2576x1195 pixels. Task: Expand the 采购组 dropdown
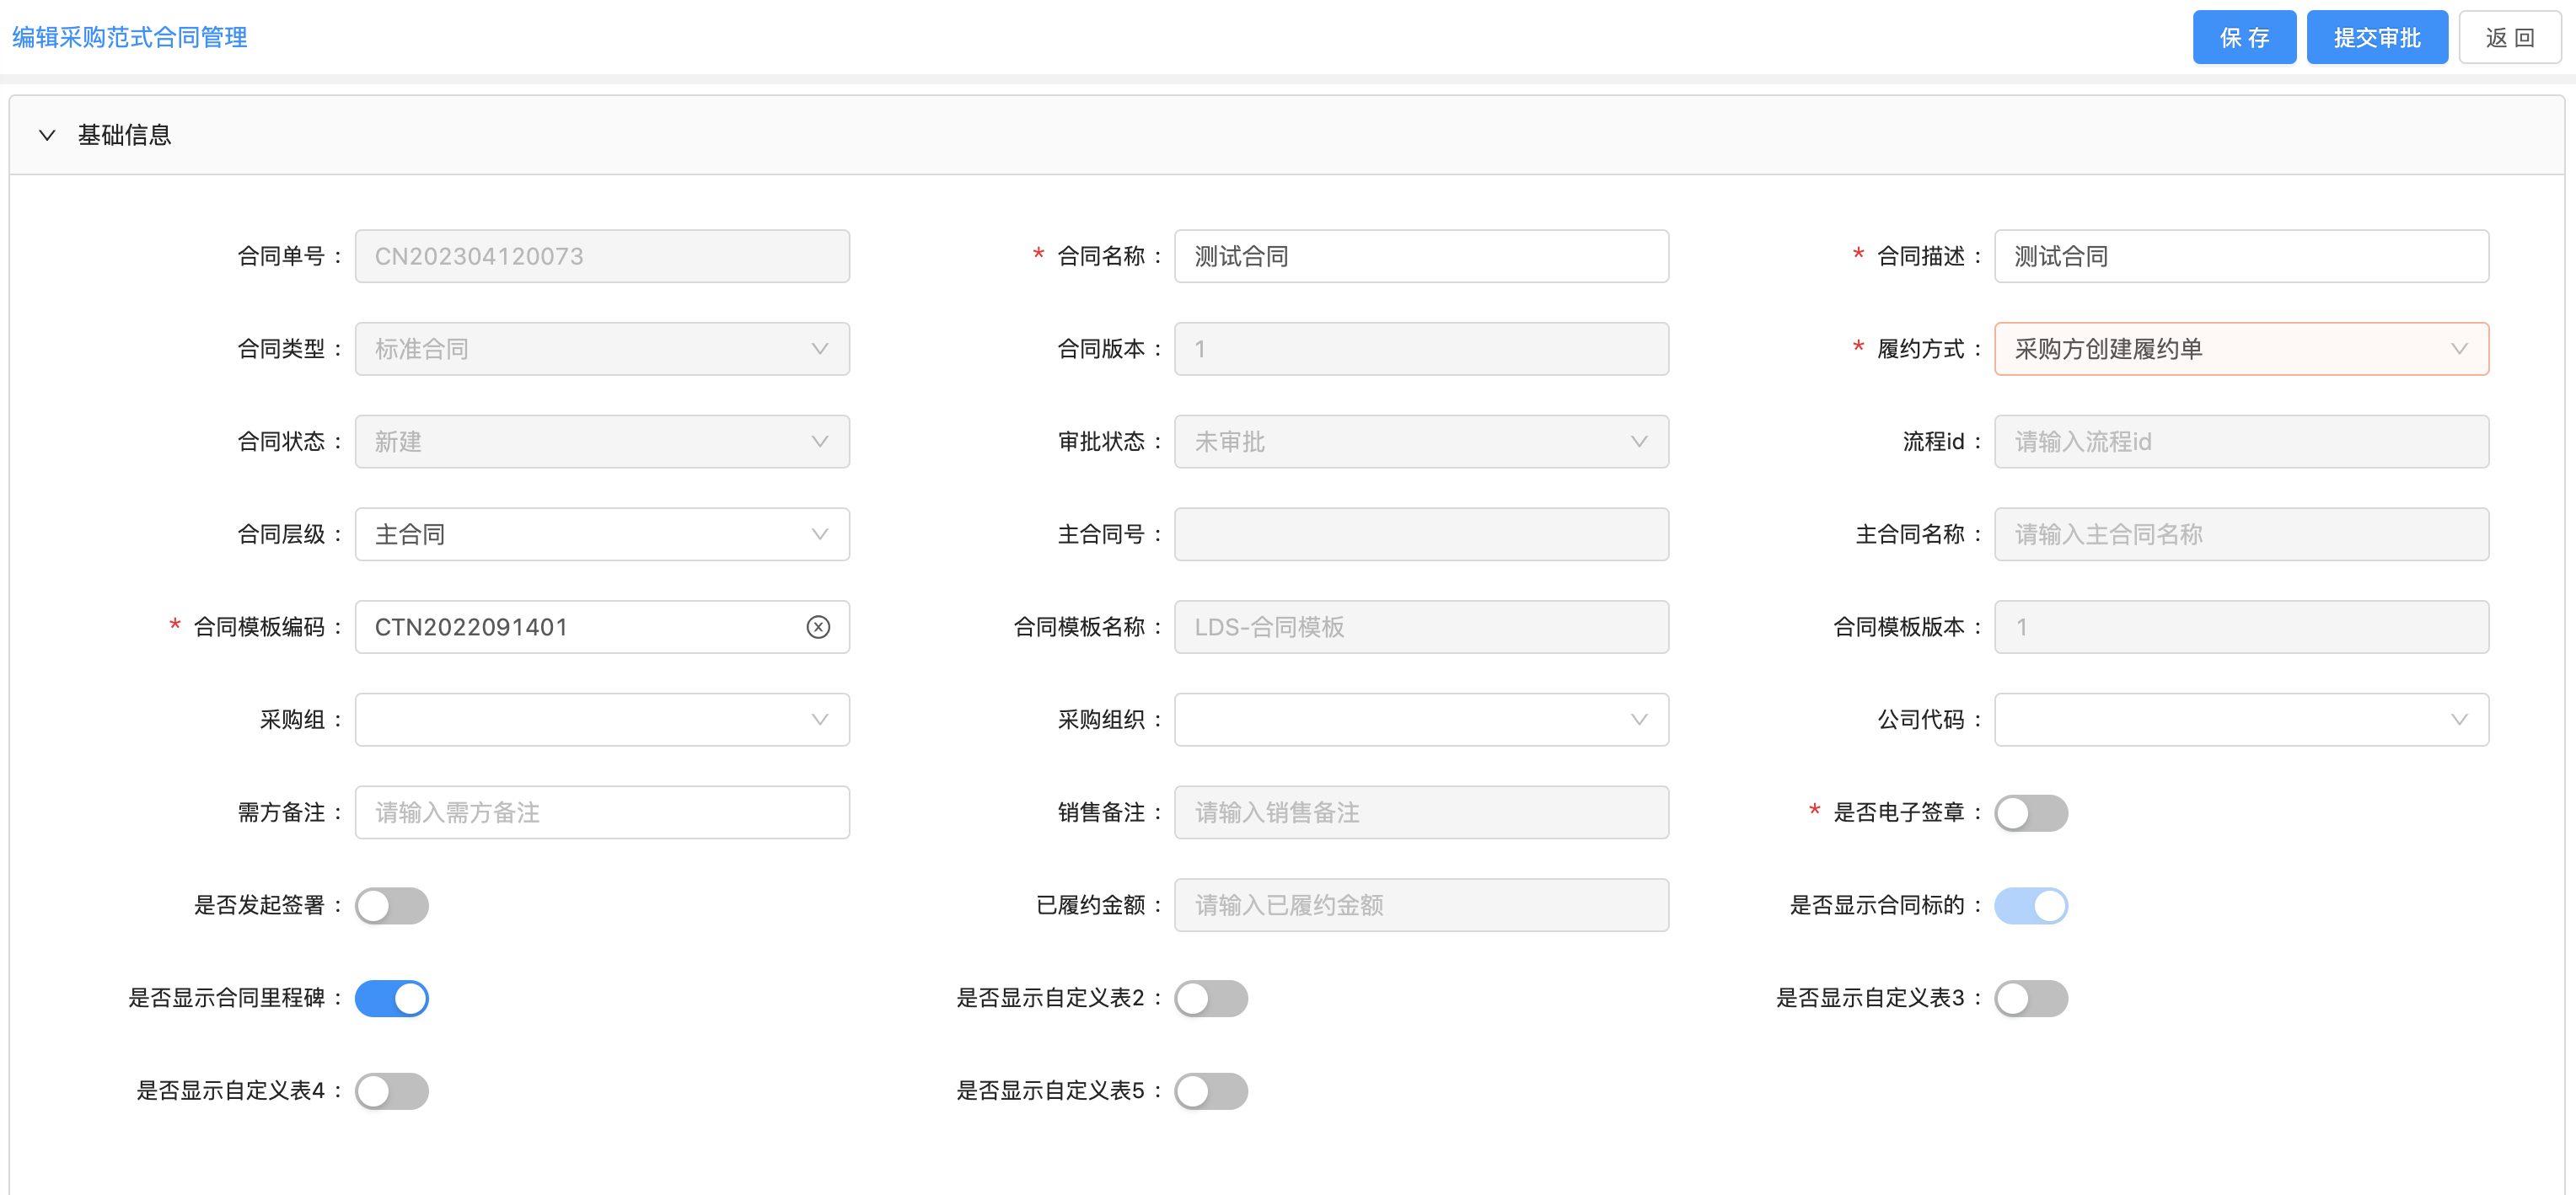point(601,720)
